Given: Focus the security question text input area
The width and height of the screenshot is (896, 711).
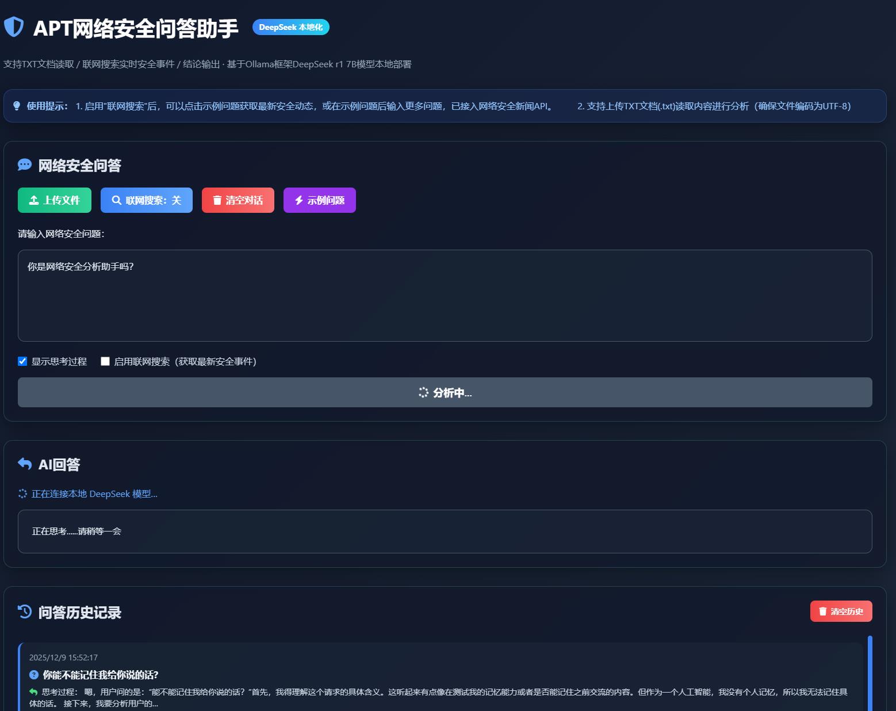Looking at the screenshot, I should pyautogui.click(x=445, y=296).
